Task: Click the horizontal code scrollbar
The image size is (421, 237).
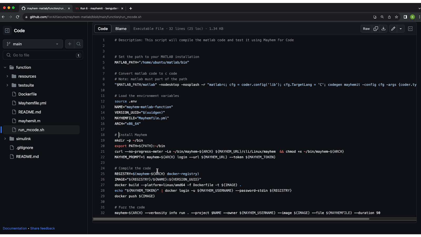Action: coord(231,219)
